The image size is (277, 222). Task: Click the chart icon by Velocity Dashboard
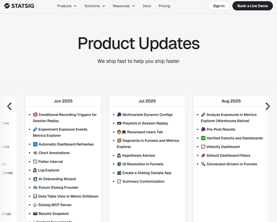(x=203, y=147)
